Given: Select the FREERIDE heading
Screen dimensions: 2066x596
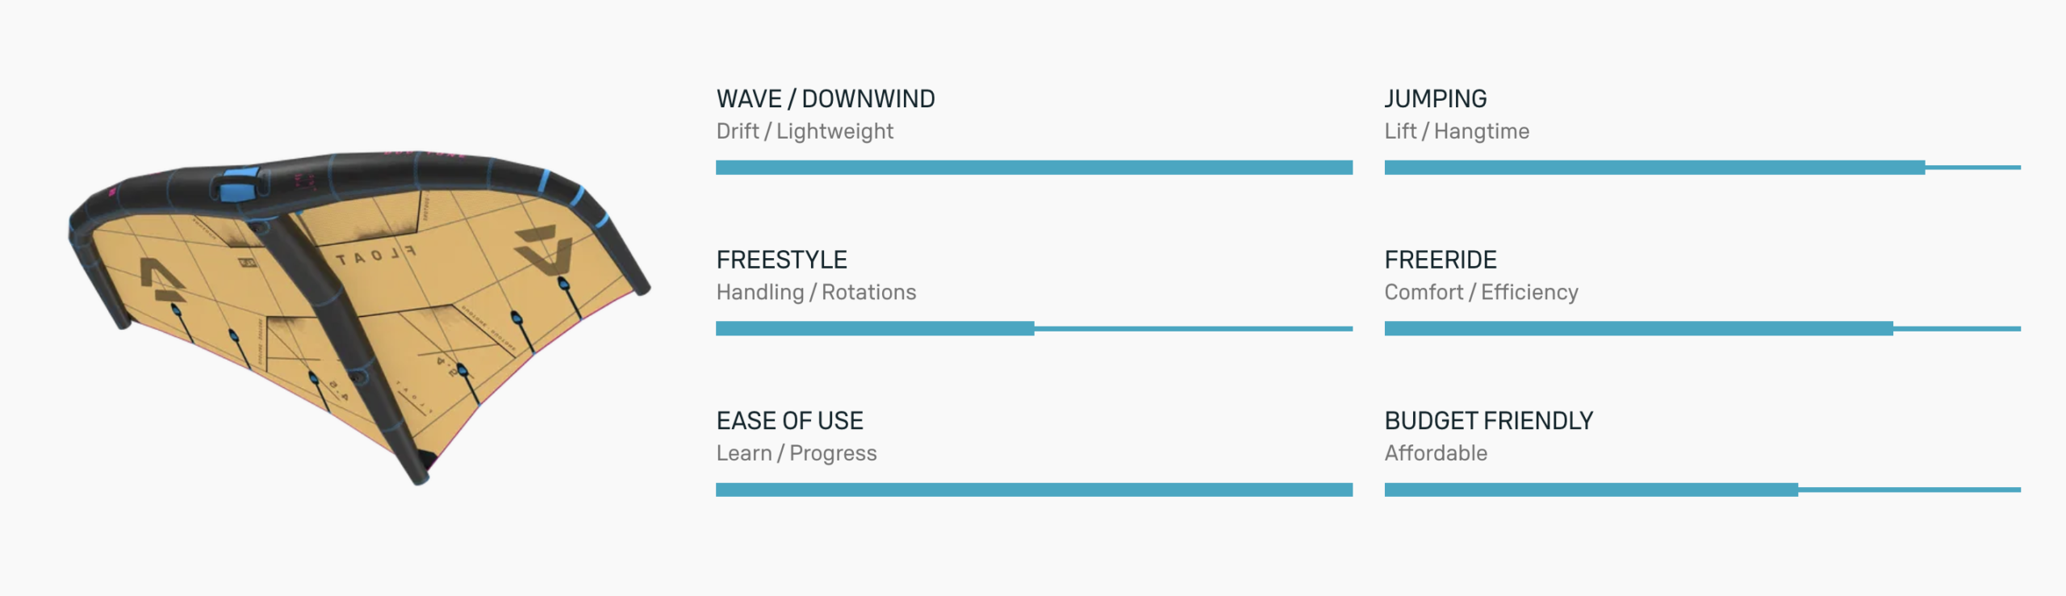Looking at the screenshot, I should click(1441, 260).
